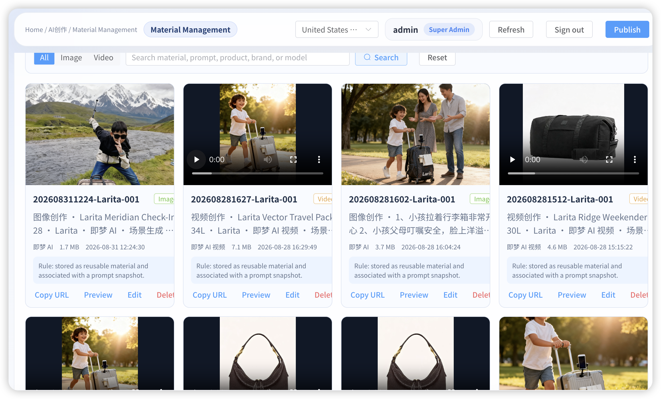Screen dimensions: 661x399
Task: Edit material 202608281602-Larita-001
Action: 451,295
